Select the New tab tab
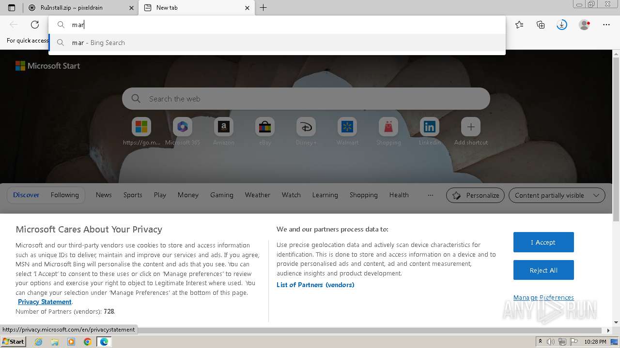Screen dimensions: 620x348 click(x=196, y=8)
